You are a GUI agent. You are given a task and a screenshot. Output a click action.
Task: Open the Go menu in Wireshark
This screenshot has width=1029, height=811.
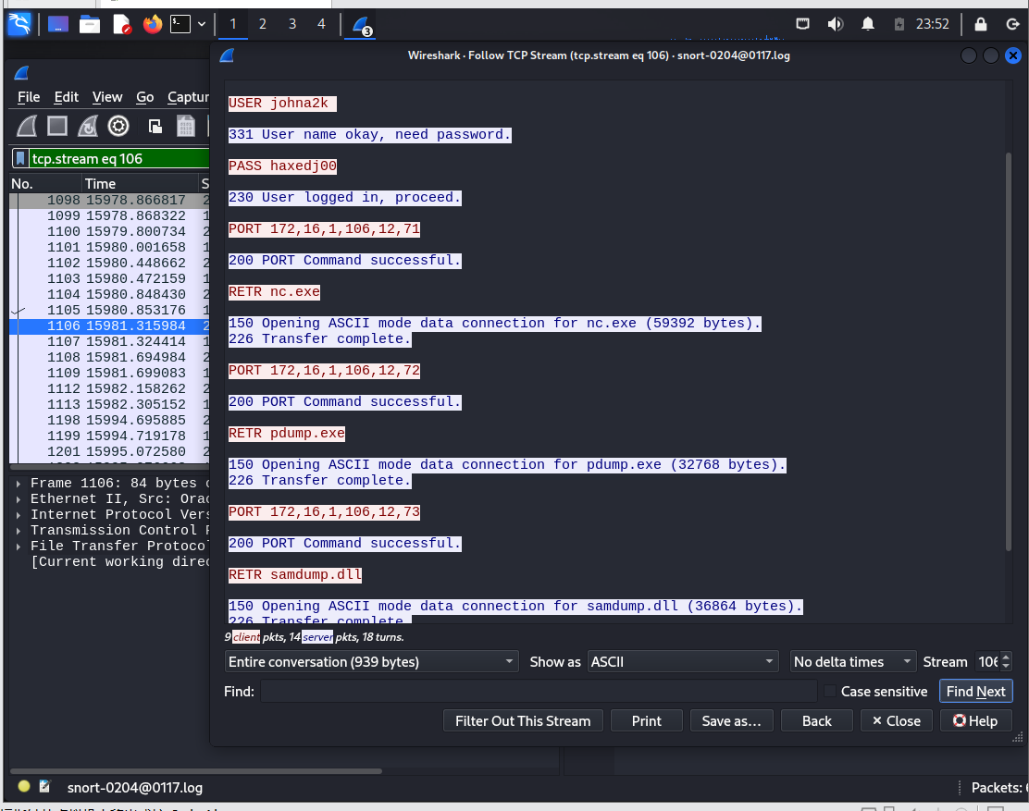[x=145, y=97]
